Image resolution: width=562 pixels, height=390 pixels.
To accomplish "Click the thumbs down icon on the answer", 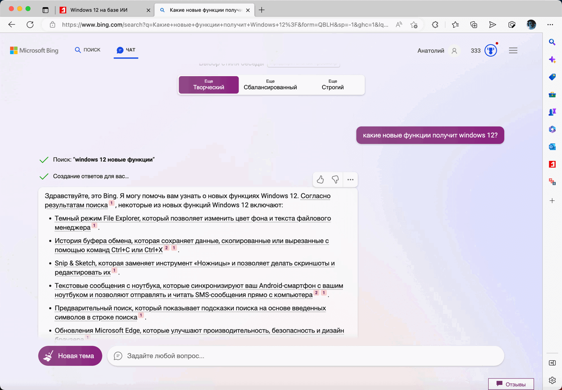I will (x=335, y=180).
